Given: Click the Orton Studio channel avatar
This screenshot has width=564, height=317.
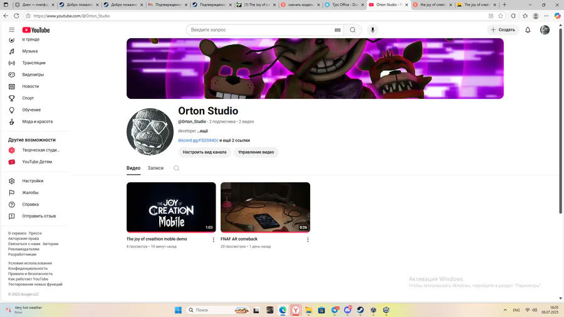Looking at the screenshot, I should pyautogui.click(x=150, y=132).
